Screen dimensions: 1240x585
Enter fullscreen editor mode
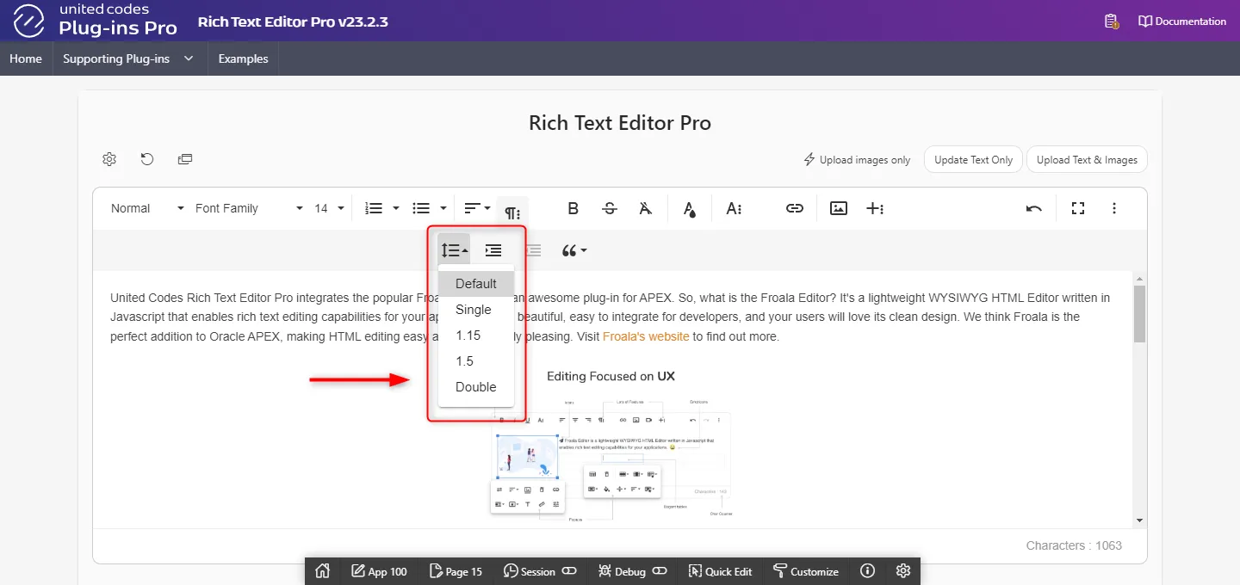coord(1077,208)
